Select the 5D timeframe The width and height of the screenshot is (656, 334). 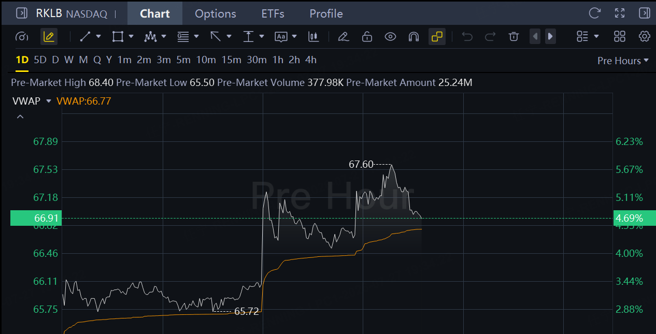coord(40,60)
